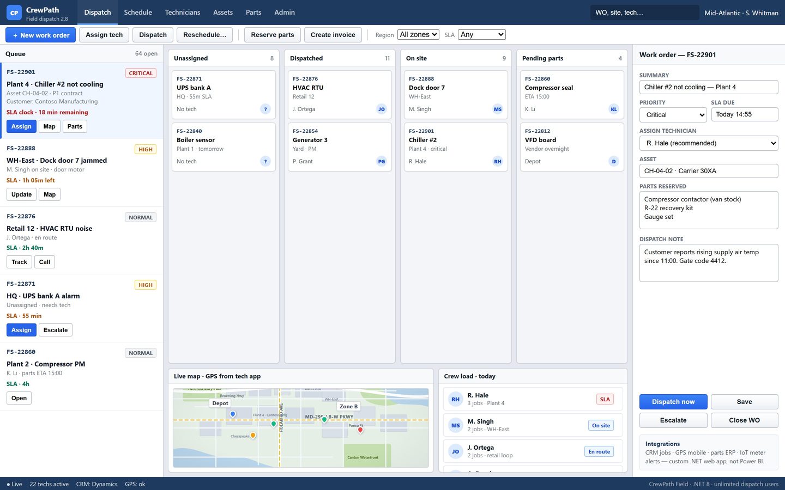The width and height of the screenshot is (785, 490).
Task: Click the unassigned avatar on UPS bank A card
Action: [x=265, y=109]
